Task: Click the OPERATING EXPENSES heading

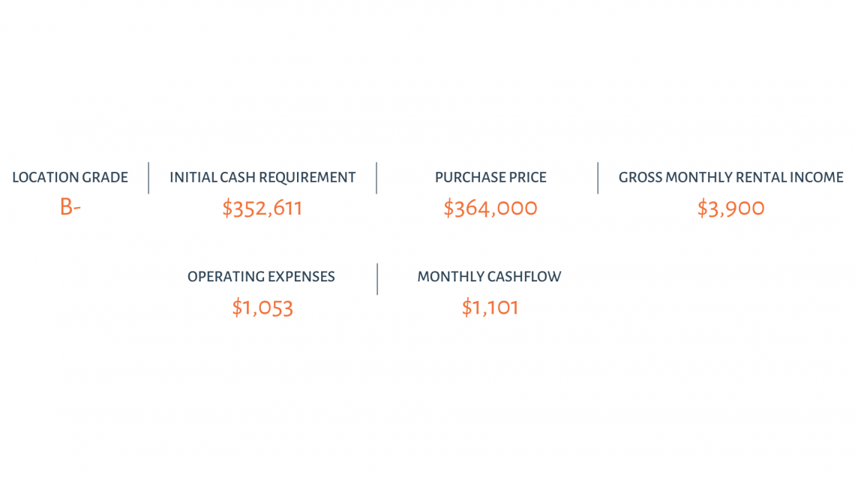Action: click(x=261, y=276)
